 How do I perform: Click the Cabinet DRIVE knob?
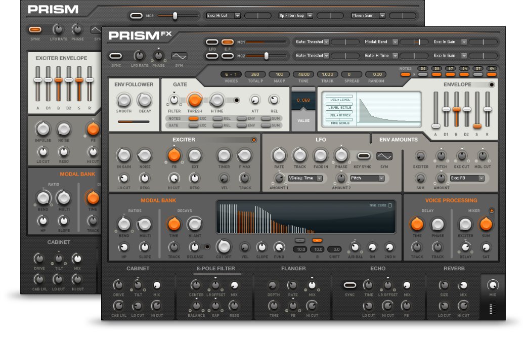118,285
